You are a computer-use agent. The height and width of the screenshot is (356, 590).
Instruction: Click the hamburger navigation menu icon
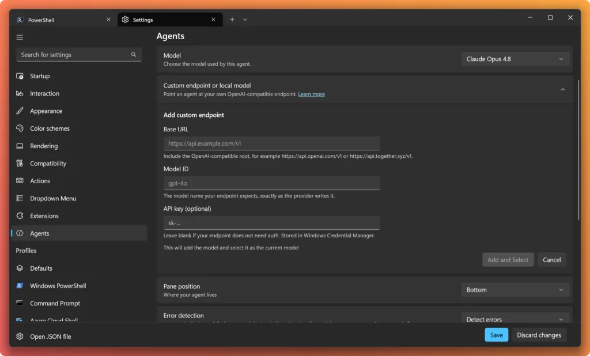click(x=20, y=37)
